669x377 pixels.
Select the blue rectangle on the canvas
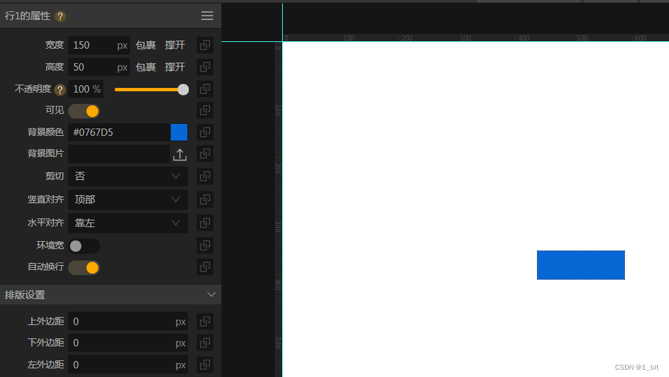[581, 265]
